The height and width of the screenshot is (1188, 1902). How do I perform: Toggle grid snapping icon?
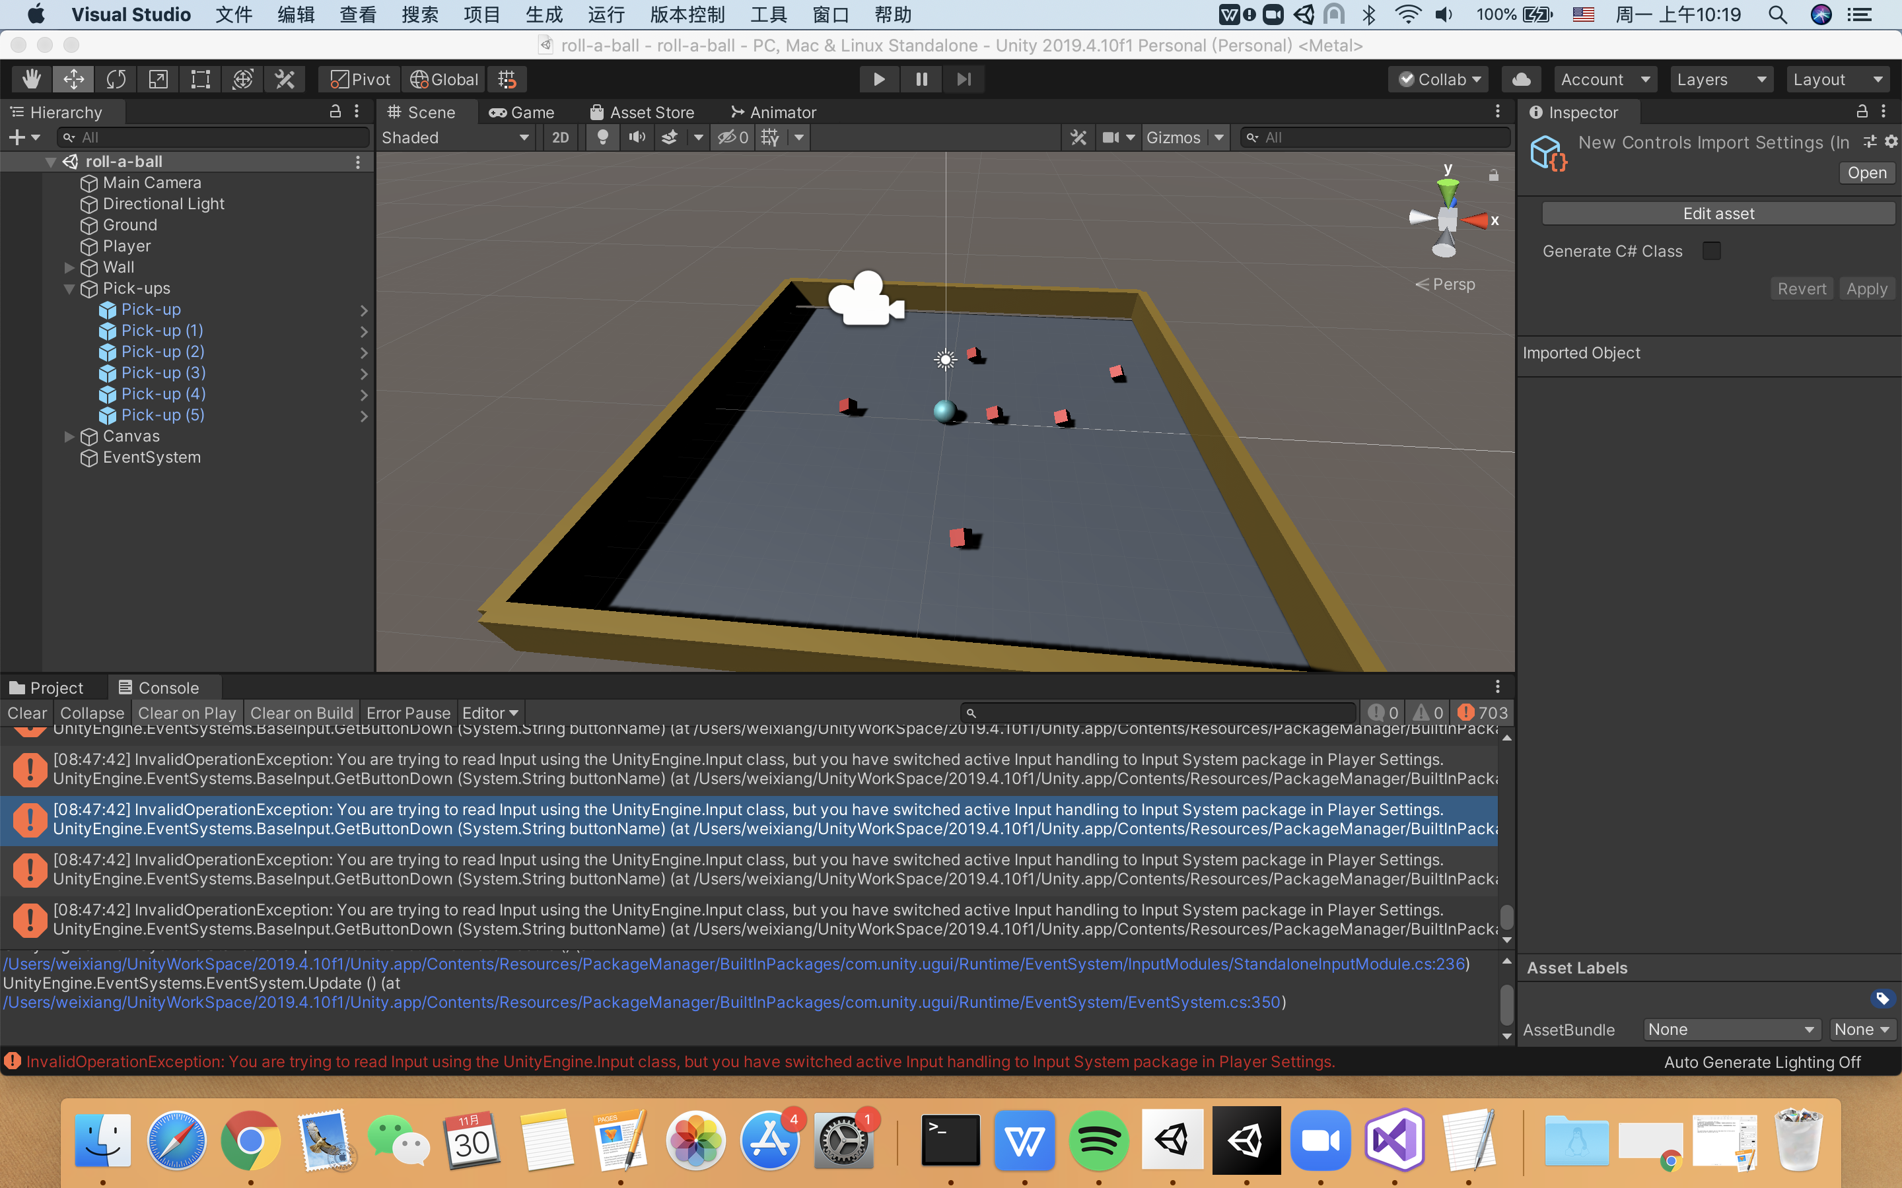point(507,79)
